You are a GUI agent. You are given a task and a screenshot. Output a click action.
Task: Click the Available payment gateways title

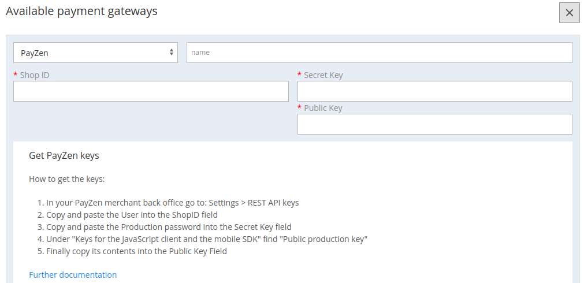click(81, 12)
